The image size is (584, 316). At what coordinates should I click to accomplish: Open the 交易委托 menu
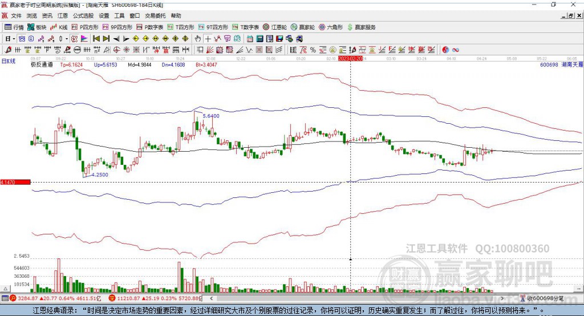155,15
